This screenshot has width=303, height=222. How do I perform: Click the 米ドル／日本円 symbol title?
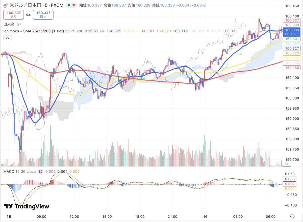[x=25, y=5]
